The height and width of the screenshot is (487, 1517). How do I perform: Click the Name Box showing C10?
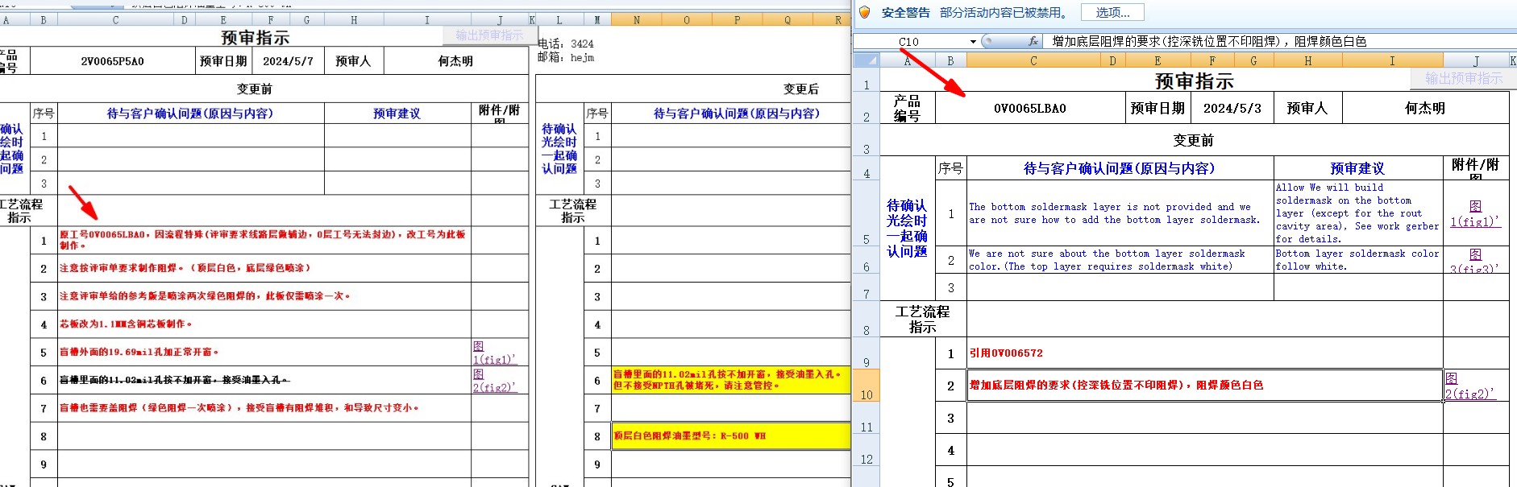909,42
